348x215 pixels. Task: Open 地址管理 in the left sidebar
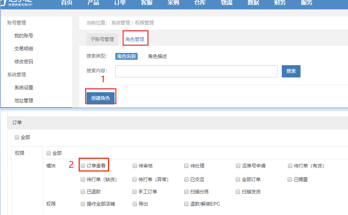click(24, 100)
